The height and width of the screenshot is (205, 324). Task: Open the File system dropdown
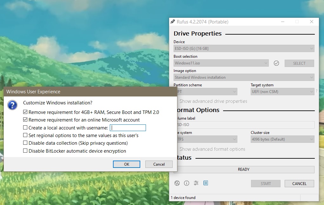207,139
